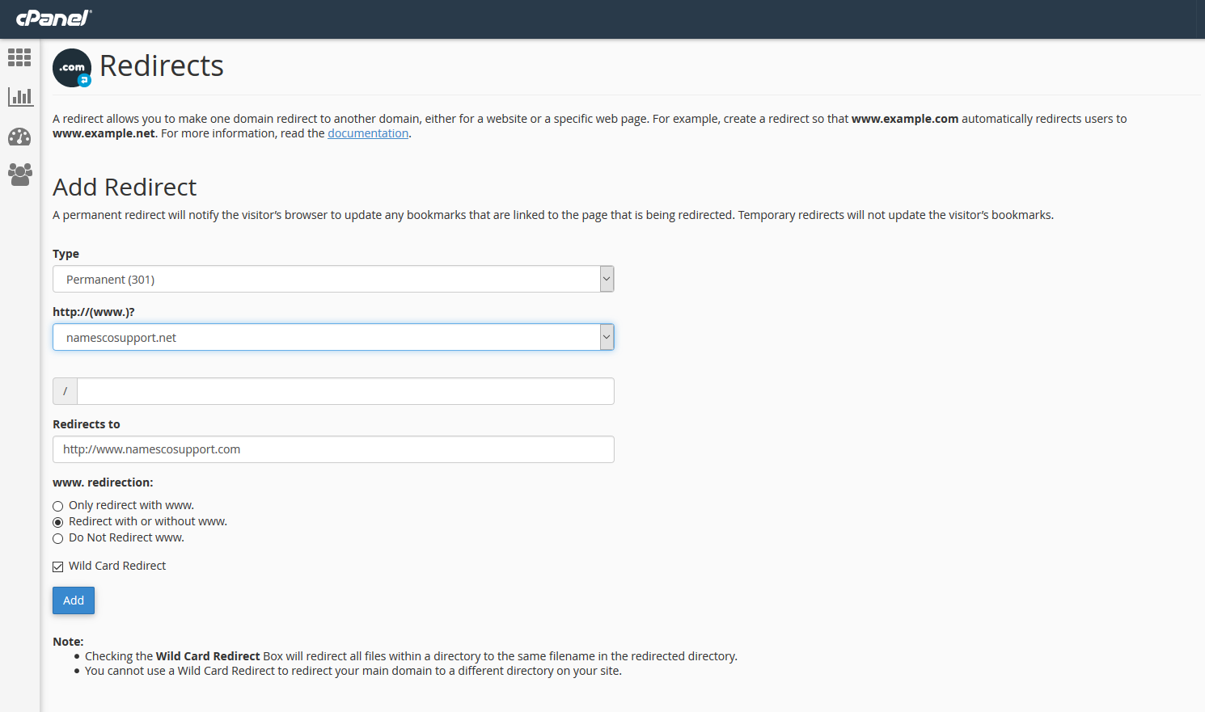
Task: Click the Type dropdown chevron arrow
Action: click(606, 278)
